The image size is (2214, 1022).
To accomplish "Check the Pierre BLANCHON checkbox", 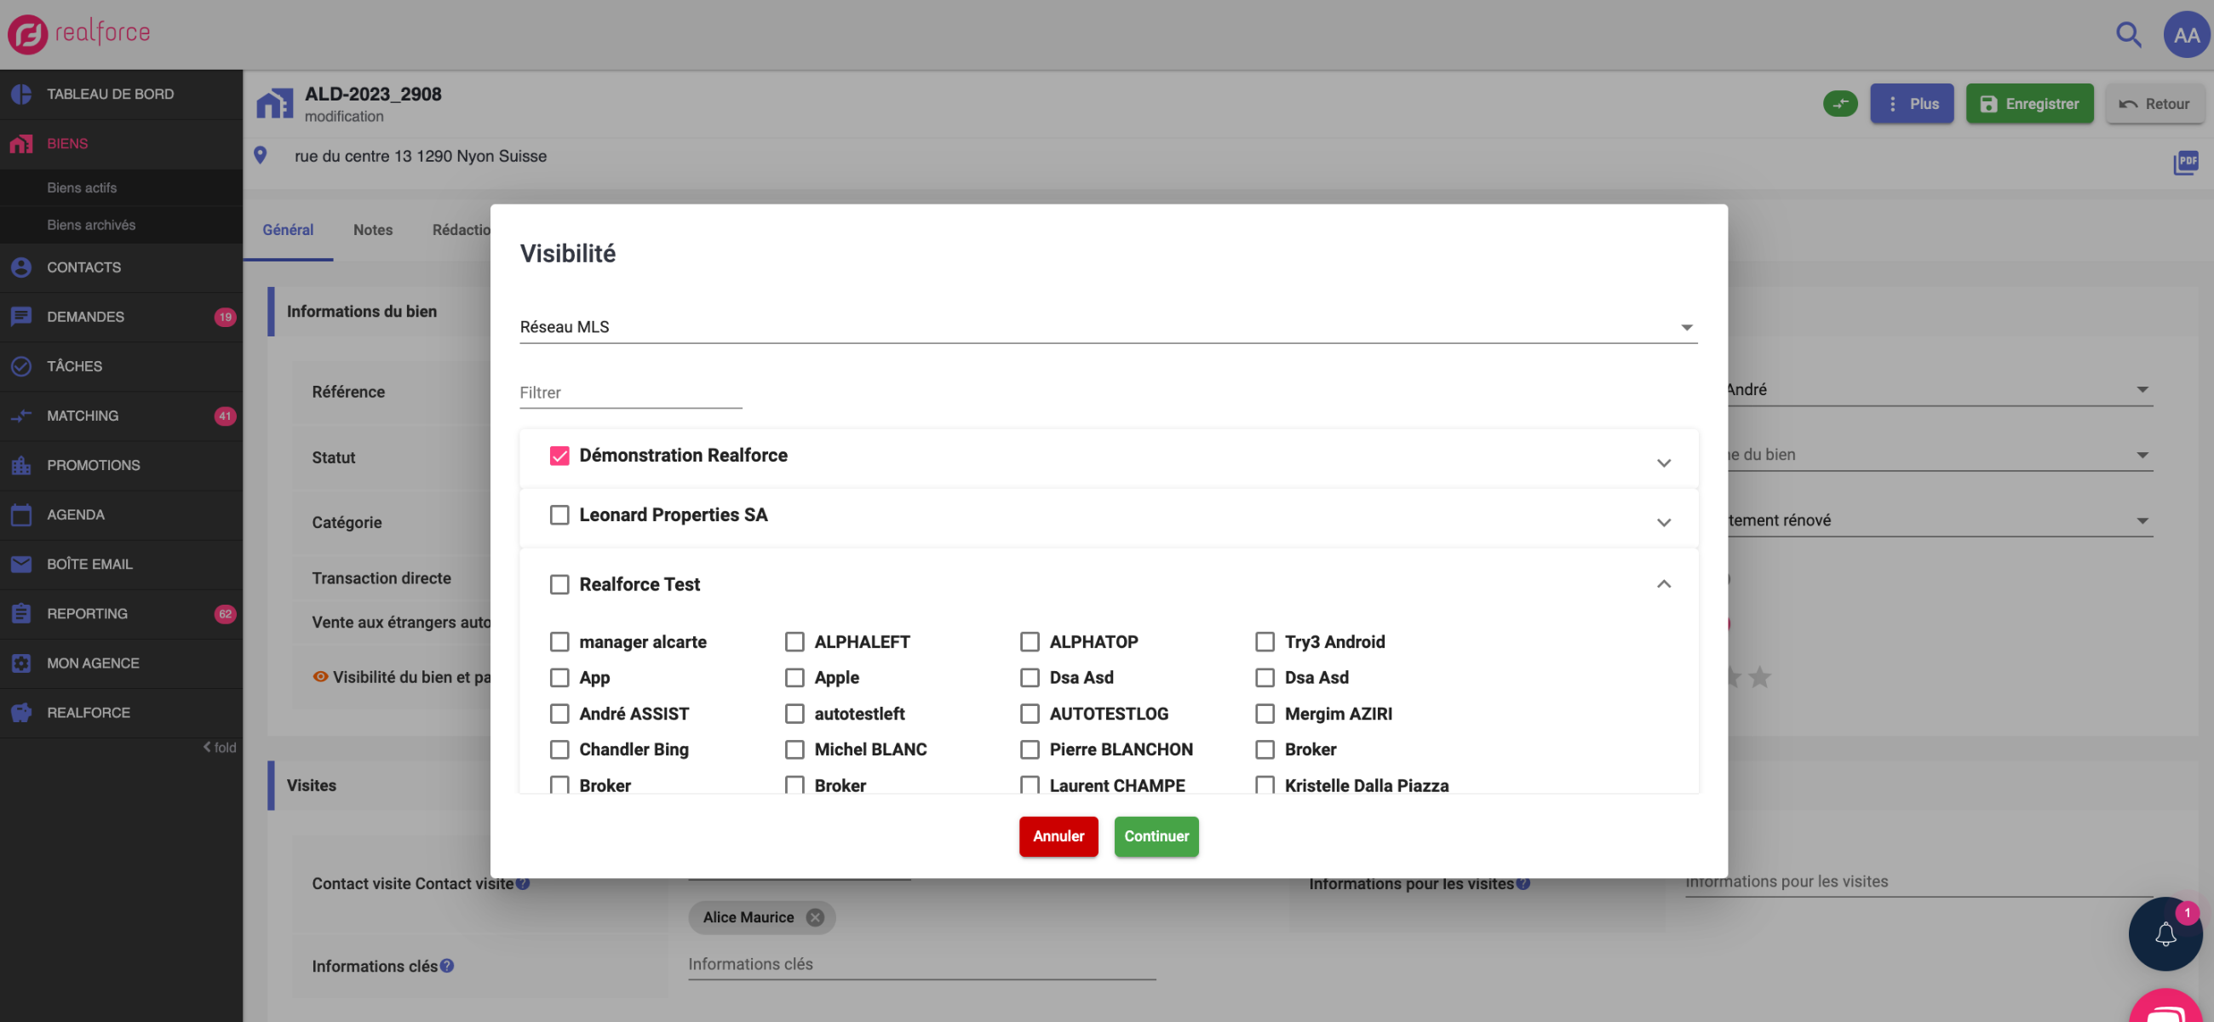I will (1030, 749).
